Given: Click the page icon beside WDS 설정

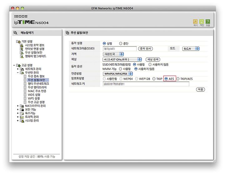Looking at the screenshot, I should [25, 95].
